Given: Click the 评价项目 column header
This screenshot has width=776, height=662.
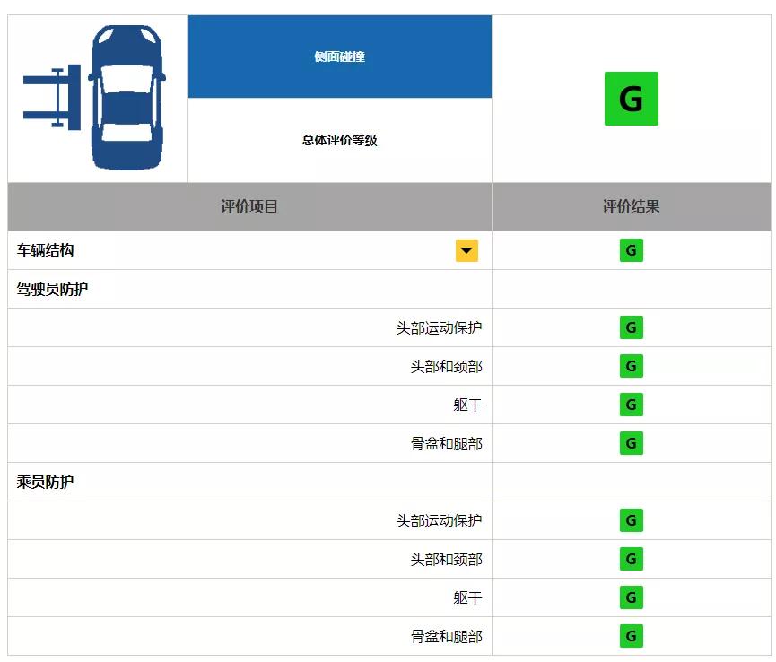Looking at the screenshot, I should (x=249, y=206).
